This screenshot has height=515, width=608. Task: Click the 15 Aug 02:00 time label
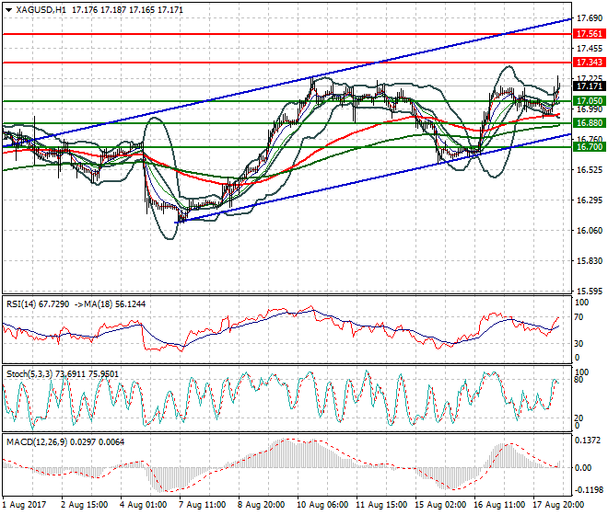tap(440, 505)
